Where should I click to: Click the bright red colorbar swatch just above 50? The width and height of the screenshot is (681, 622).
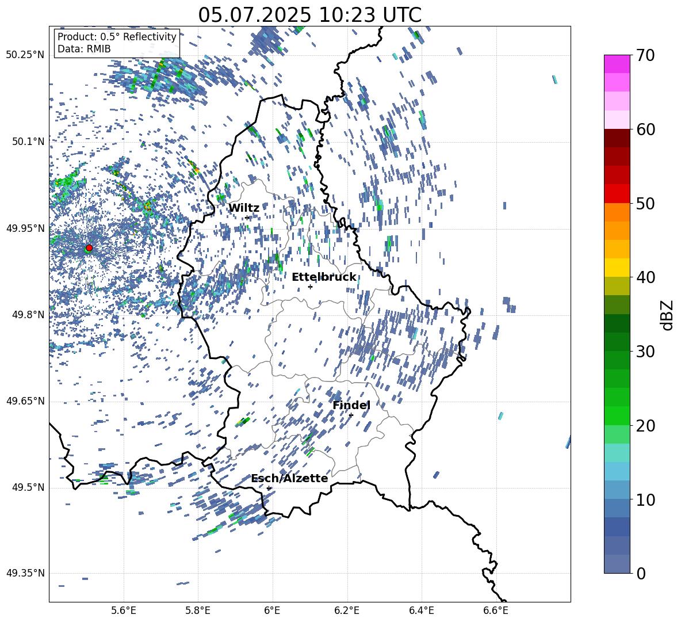[x=617, y=194]
